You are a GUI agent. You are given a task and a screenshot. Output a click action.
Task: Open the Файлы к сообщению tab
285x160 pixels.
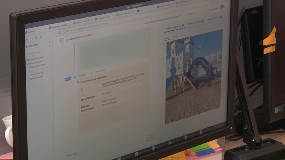(x=175, y=27)
